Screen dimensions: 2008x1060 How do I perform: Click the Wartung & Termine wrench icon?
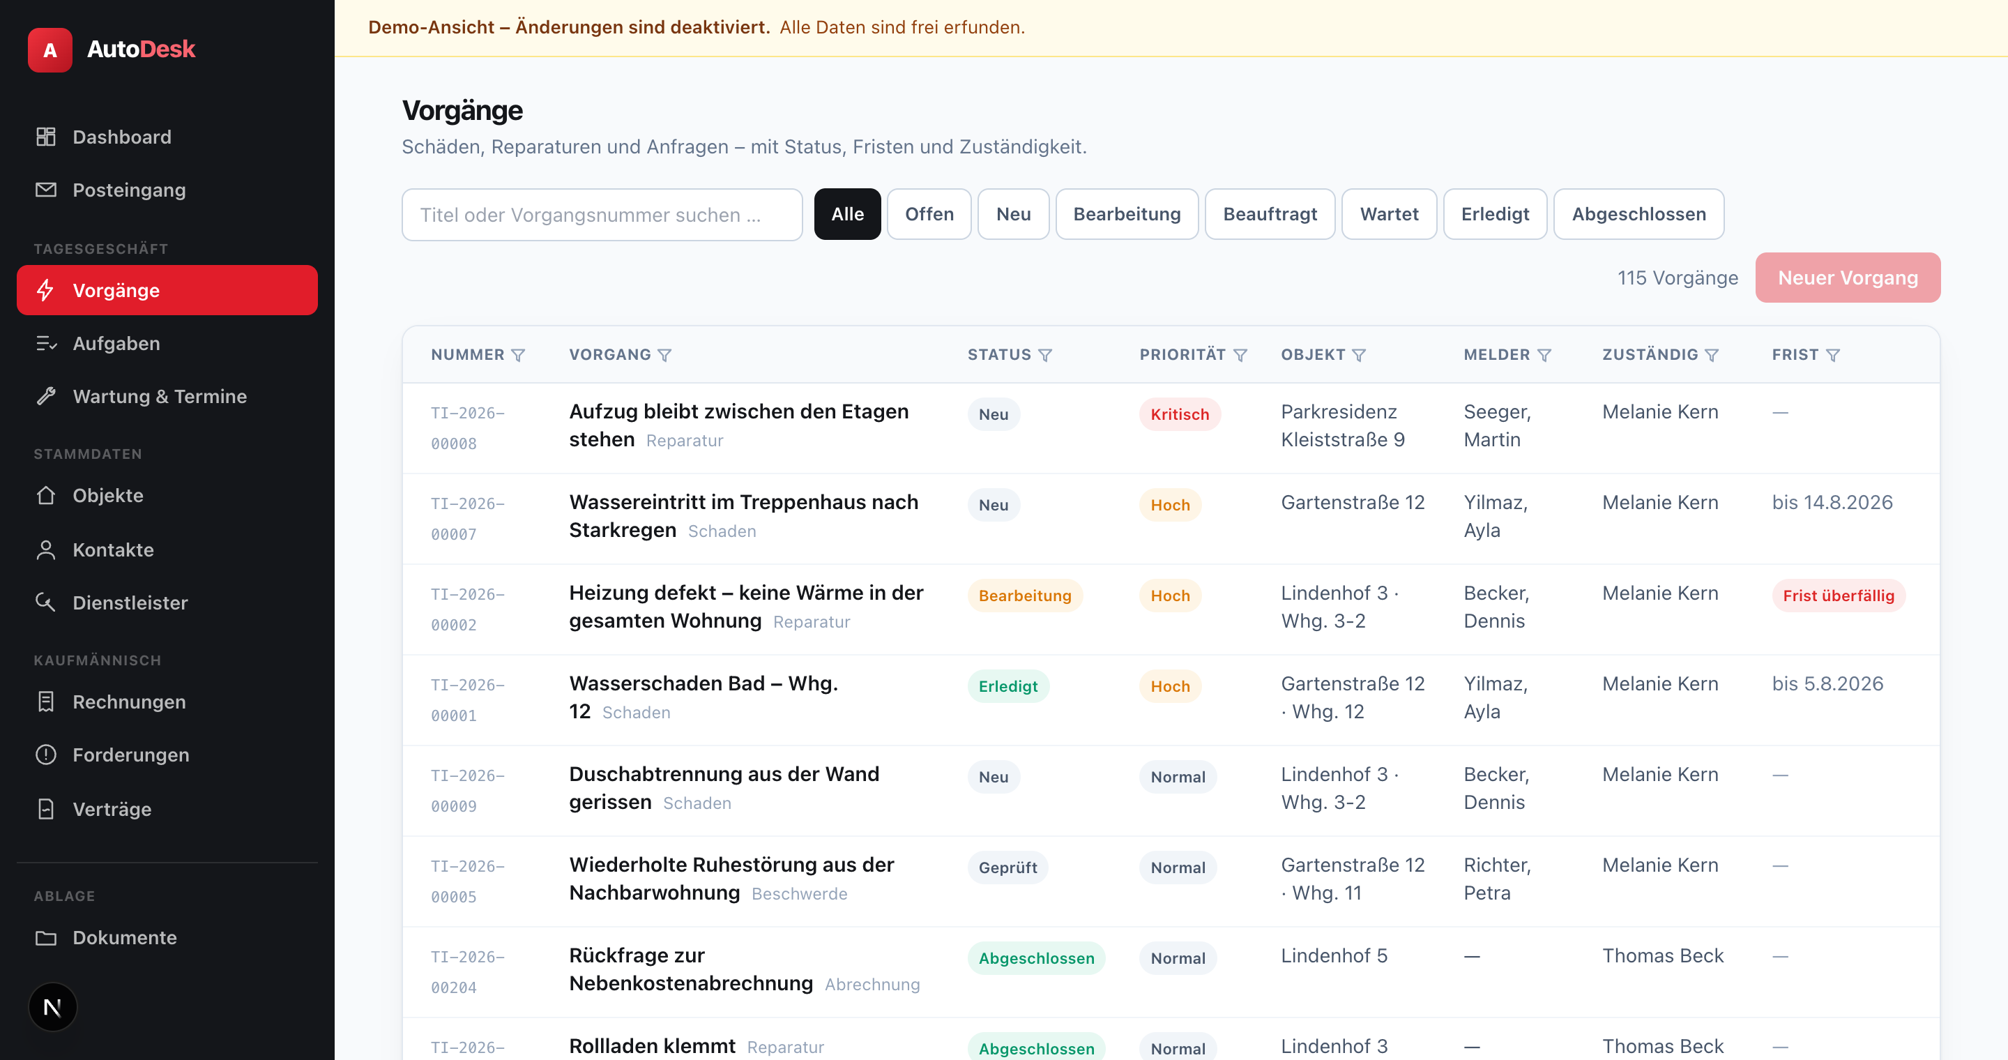46,396
